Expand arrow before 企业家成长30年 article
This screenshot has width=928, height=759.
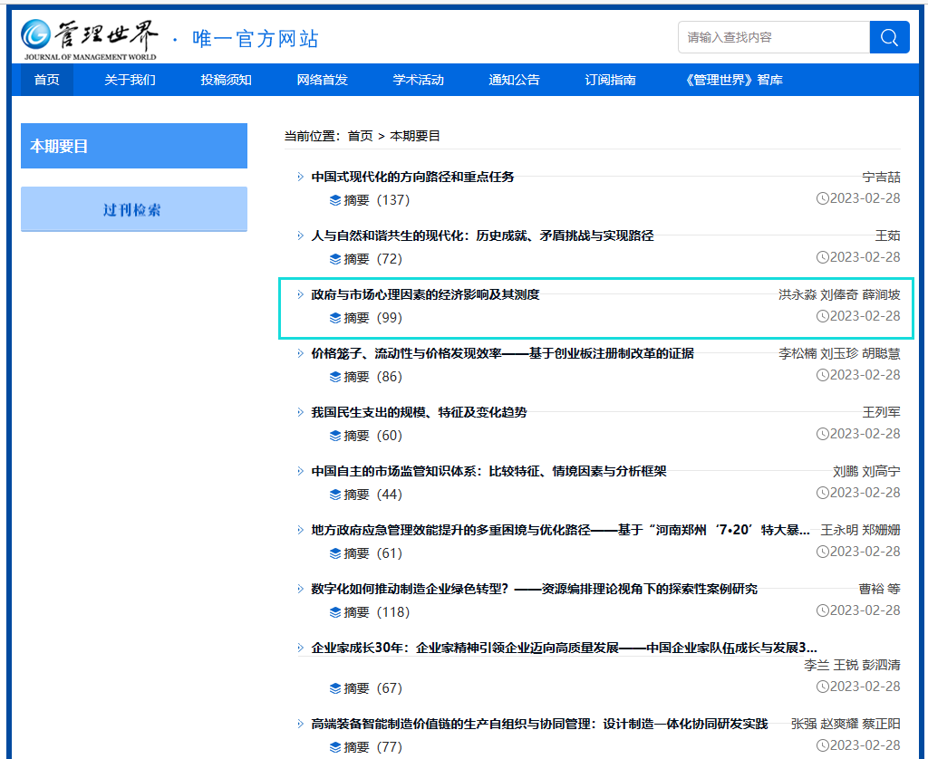pyautogui.click(x=301, y=648)
